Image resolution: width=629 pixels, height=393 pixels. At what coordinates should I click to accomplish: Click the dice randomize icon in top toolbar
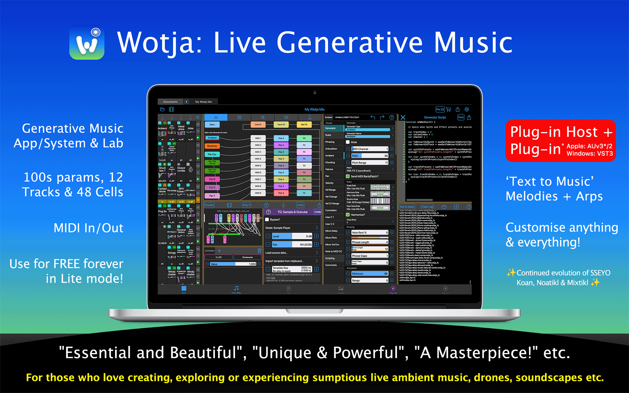pos(171,109)
